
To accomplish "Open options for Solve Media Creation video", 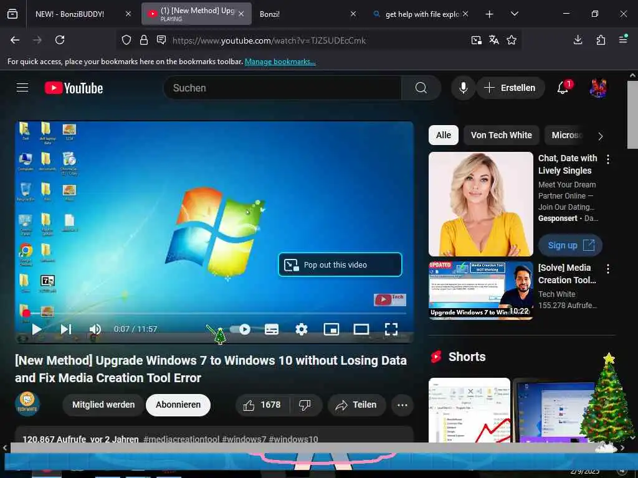I will point(608,269).
